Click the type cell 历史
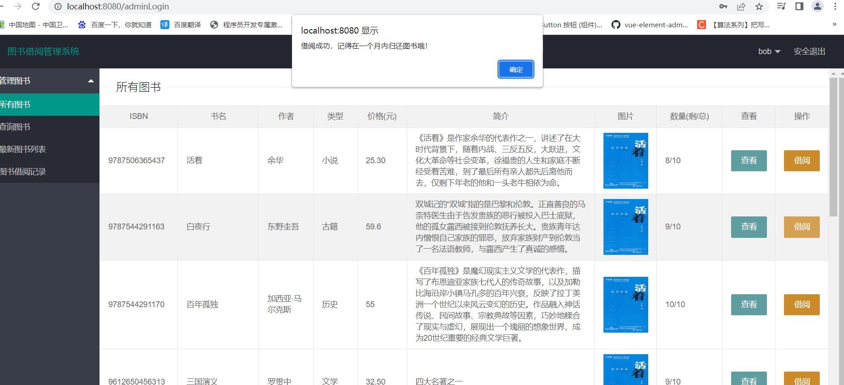The height and width of the screenshot is (385, 844). pos(330,305)
